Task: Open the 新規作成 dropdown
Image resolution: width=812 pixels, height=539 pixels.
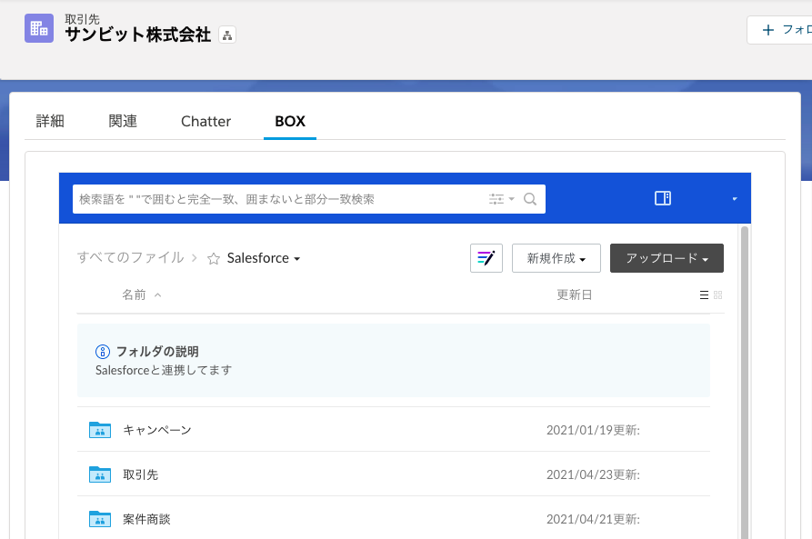Action: click(x=556, y=258)
